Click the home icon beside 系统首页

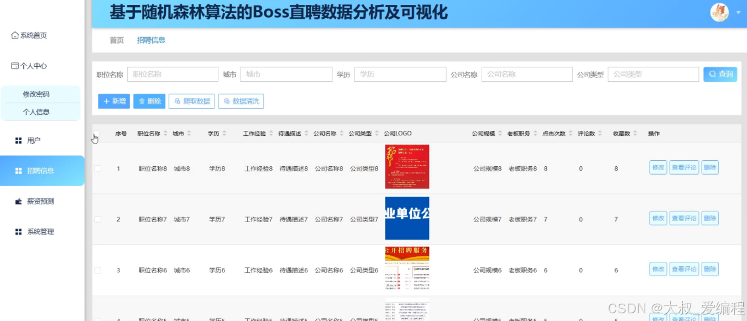[x=15, y=35]
